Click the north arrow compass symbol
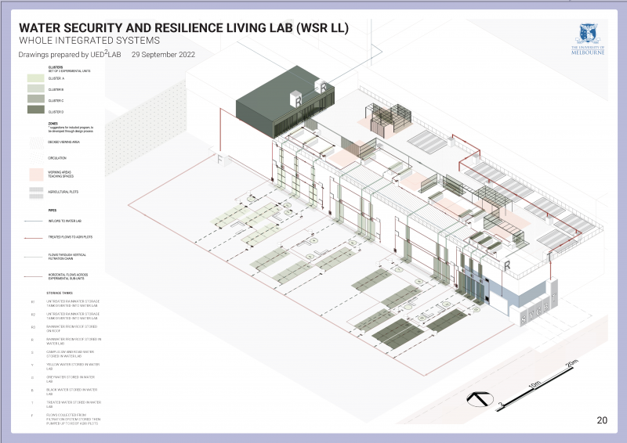Image resolution: width=627 pixels, height=443 pixels. [x=480, y=399]
